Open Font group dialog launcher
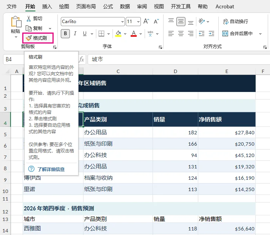The width and height of the screenshot is (270, 235). click(160, 47)
